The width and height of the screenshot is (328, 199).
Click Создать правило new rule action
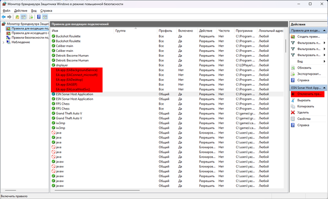(308, 37)
